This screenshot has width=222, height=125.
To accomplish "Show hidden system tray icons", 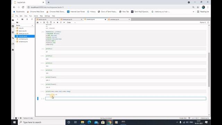I will (177, 122).
